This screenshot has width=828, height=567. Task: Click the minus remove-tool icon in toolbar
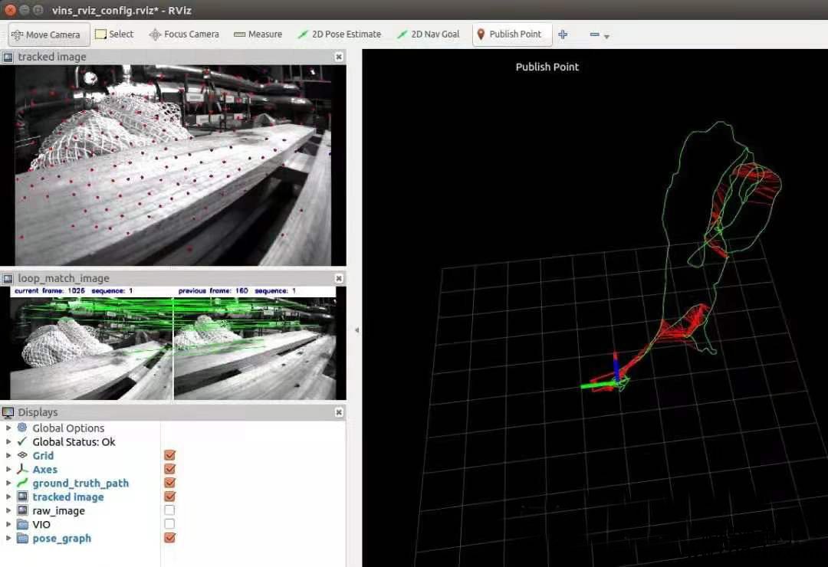click(x=594, y=34)
